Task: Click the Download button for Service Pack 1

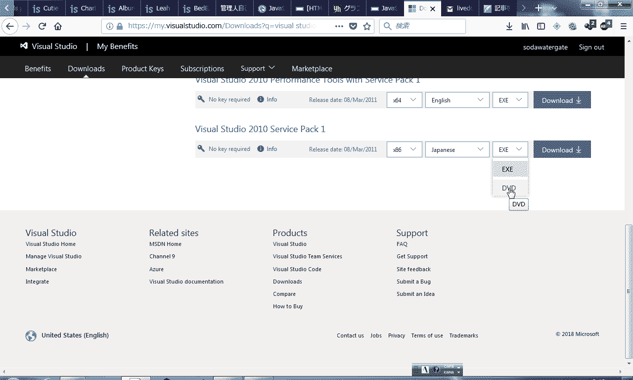Action: coord(562,149)
